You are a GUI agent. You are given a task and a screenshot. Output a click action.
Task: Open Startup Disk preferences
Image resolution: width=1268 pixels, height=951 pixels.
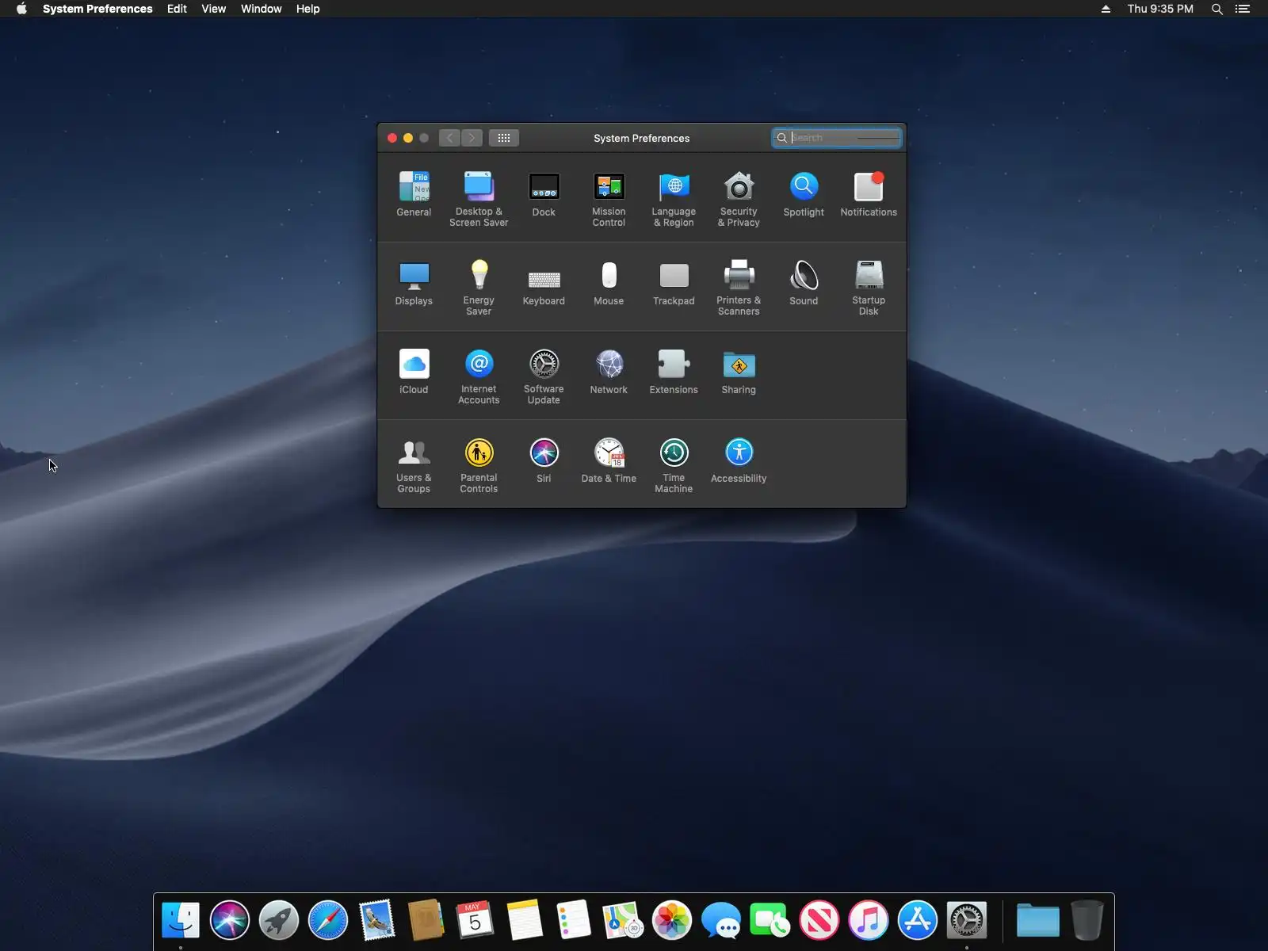(x=869, y=288)
